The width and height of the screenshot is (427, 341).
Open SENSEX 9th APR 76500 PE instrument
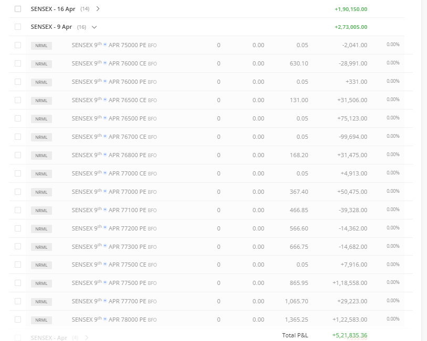(114, 118)
